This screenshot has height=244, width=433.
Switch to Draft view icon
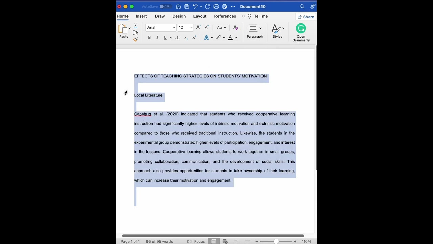point(247,241)
